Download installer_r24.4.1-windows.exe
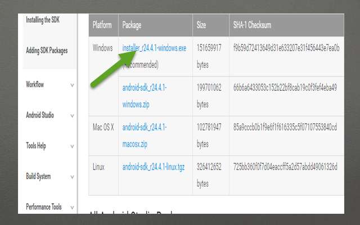The width and height of the screenshot is (360, 225). (154, 48)
